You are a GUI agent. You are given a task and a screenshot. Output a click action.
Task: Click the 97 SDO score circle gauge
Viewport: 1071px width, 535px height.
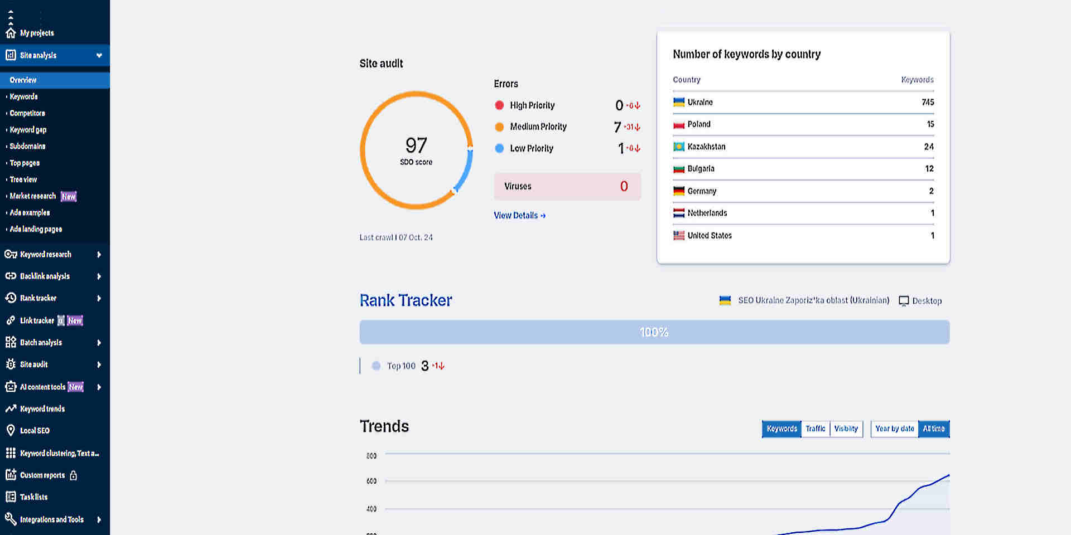click(416, 150)
